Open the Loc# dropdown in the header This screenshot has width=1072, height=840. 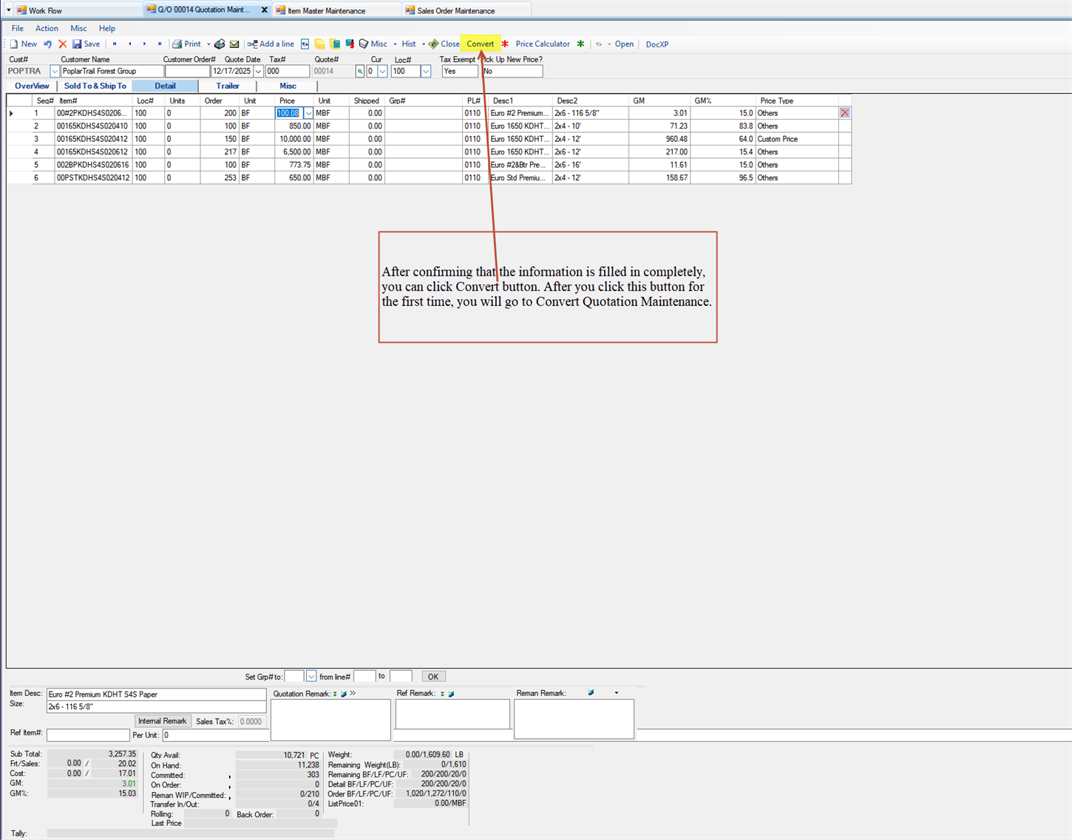(x=426, y=72)
